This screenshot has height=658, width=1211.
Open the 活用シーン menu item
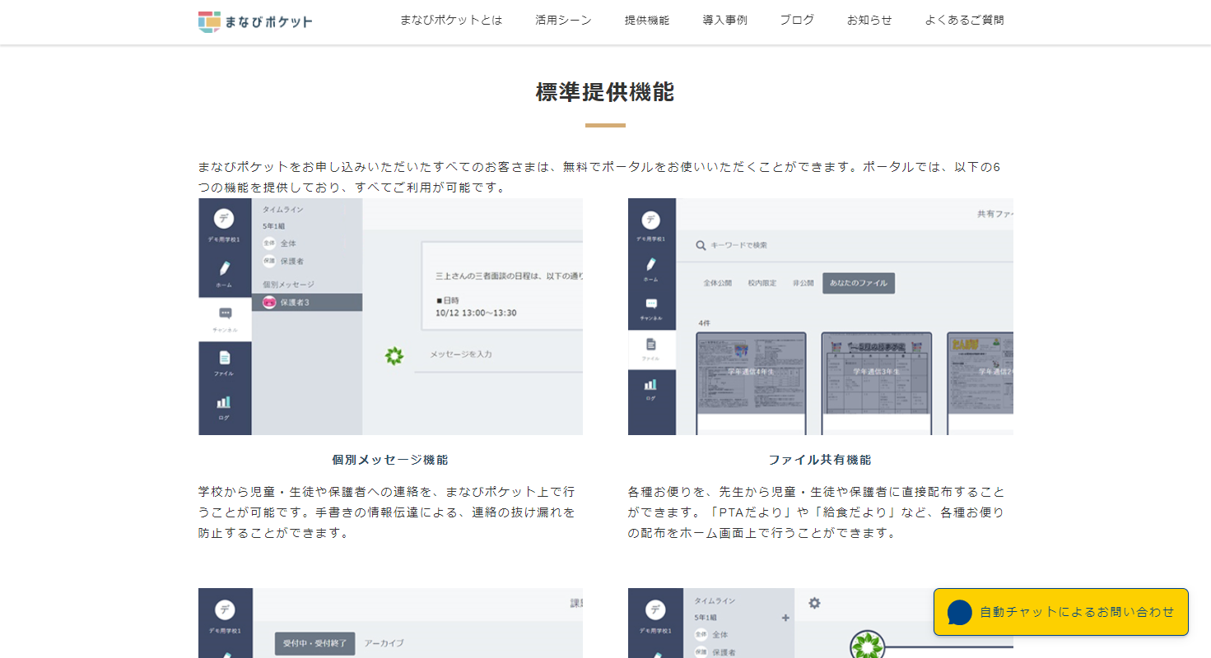(x=563, y=21)
